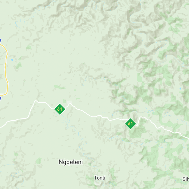Click the grey settlement patch east of left shield

pyautogui.click(x=70, y=102)
